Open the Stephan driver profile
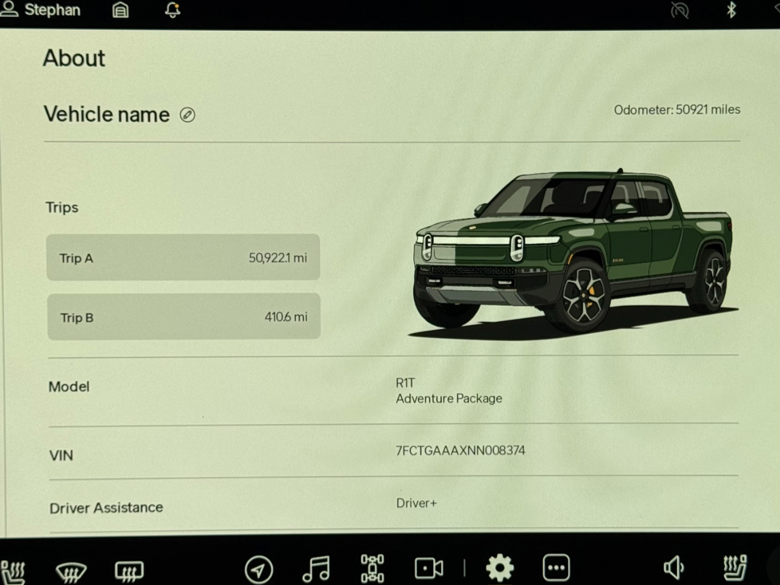The image size is (780, 585). click(x=41, y=10)
